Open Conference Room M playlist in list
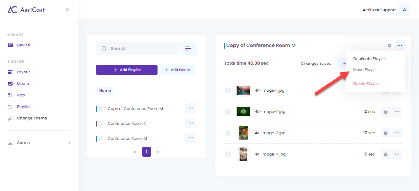Image resolution: width=419 pixels, height=191 pixels. (127, 138)
